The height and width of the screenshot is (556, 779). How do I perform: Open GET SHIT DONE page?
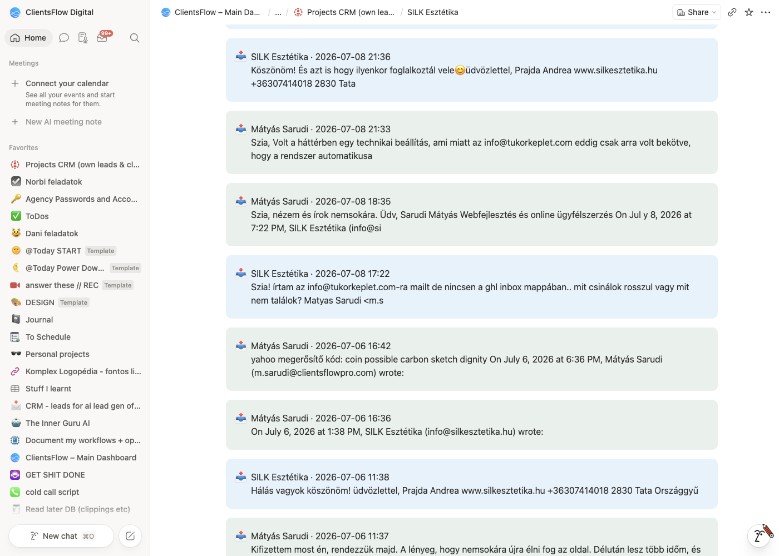point(76,475)
